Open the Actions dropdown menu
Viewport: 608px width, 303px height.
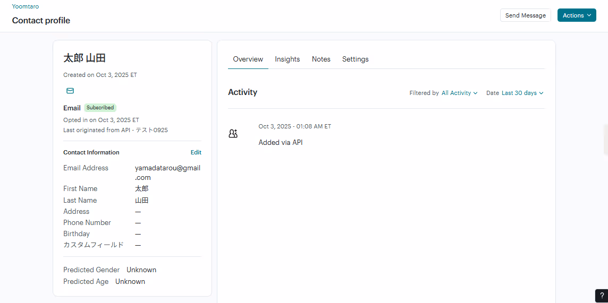pyautogui.click(x=577, y=15)
